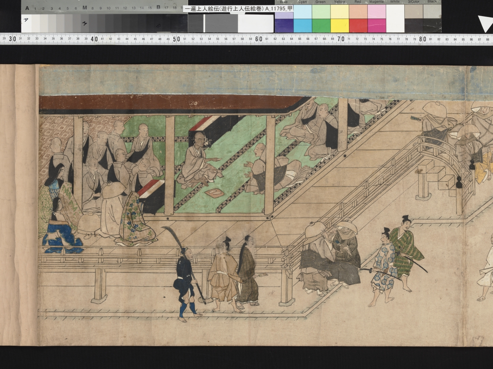Image resolution: width=493 pixels, height=369 pixels.
Task: Click the gray scale letter M label
Action: [84, 7]
